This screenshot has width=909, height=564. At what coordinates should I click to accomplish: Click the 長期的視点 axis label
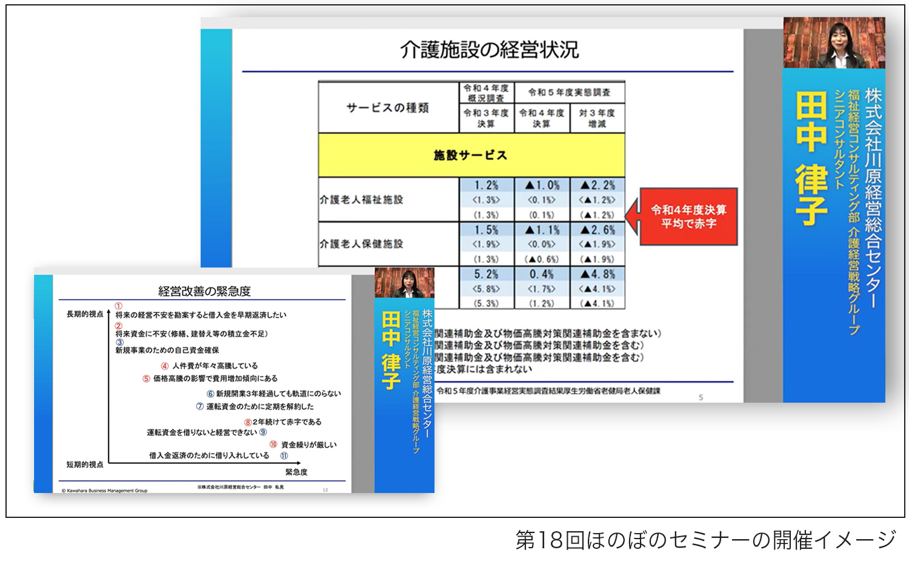[x=85, y=314]
